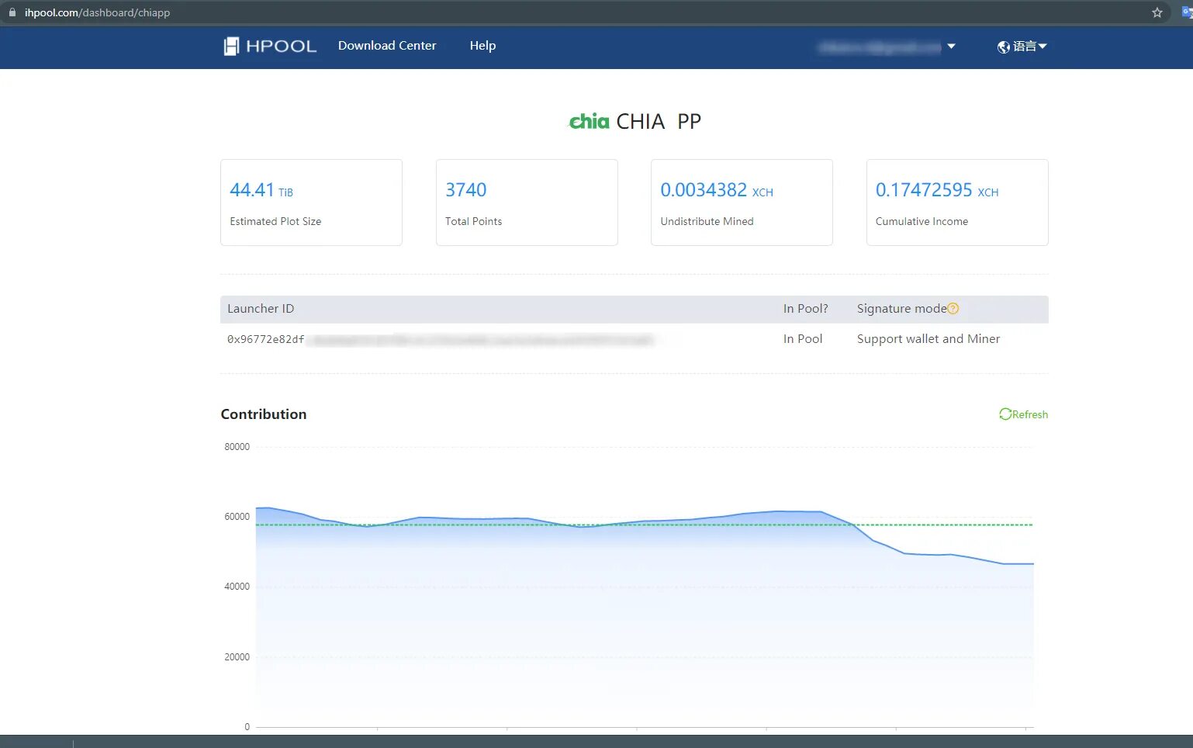Click the green chia logo

(589, 121)
